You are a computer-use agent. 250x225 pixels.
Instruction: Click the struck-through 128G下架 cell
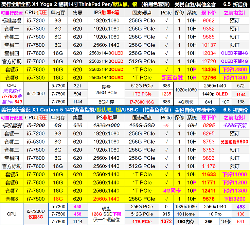coord(234,126)
